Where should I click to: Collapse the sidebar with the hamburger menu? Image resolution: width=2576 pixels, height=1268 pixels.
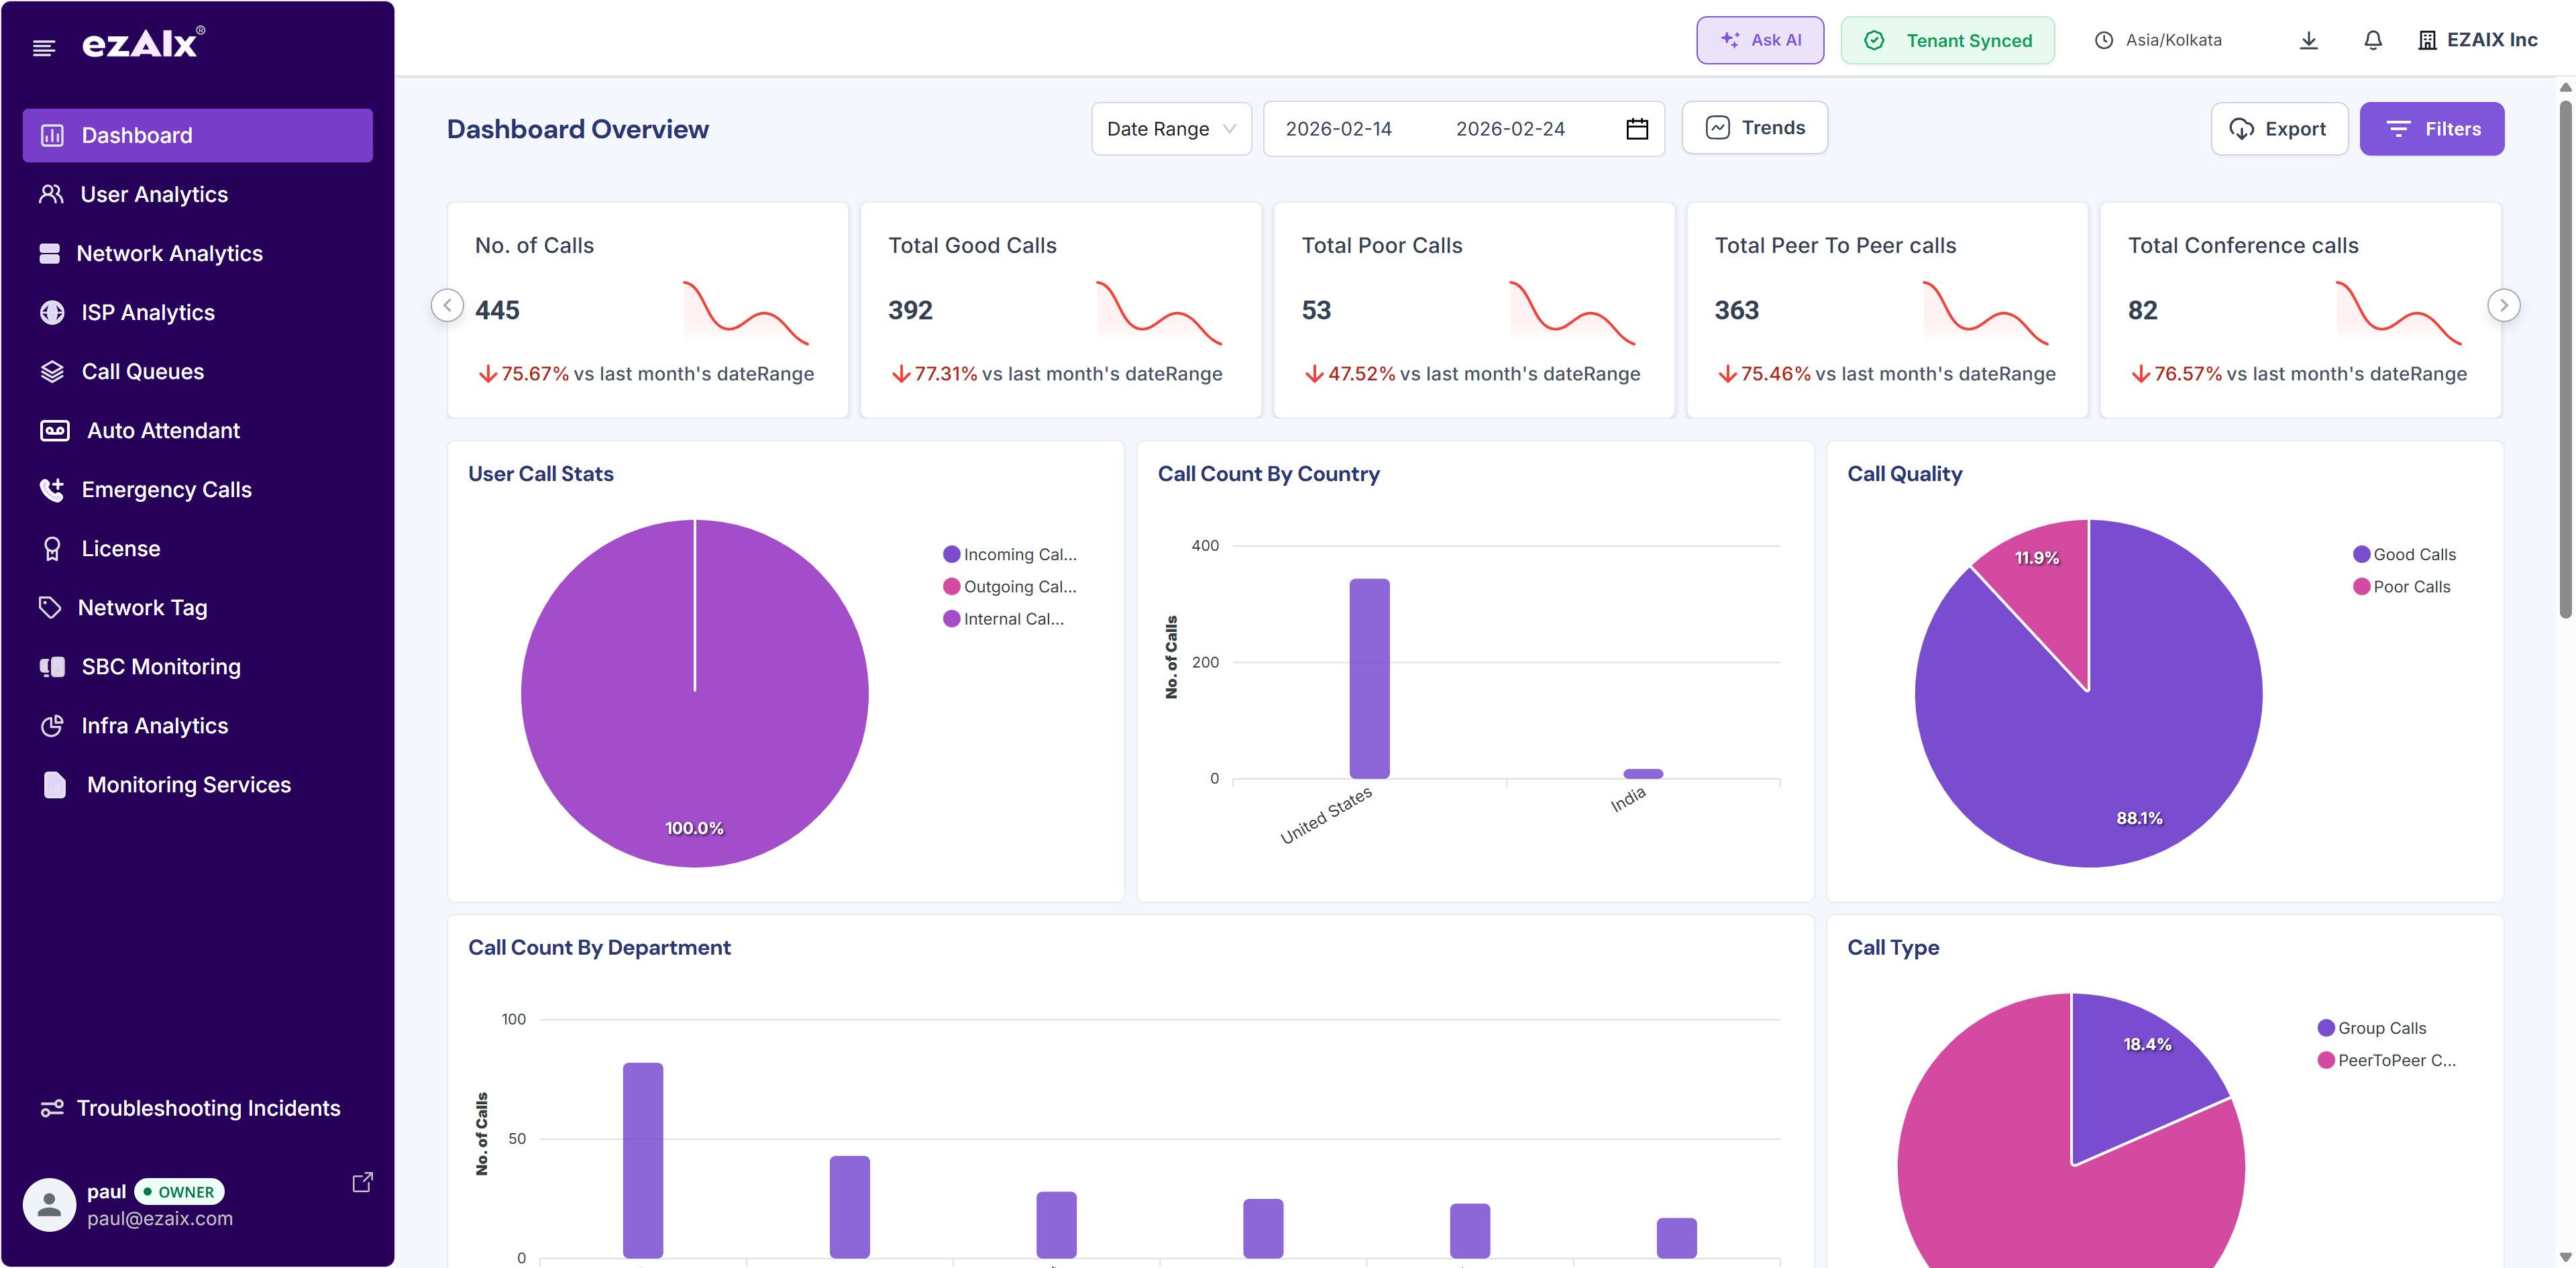click(44, 47)
